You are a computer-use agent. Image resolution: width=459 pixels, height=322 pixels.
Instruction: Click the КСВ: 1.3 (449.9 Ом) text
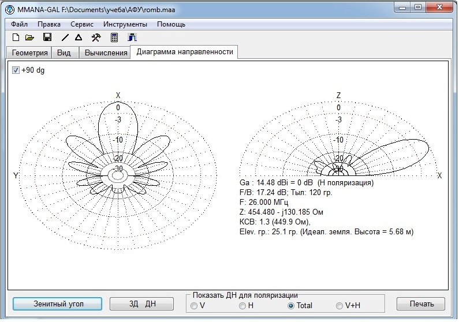click(275, 222)
